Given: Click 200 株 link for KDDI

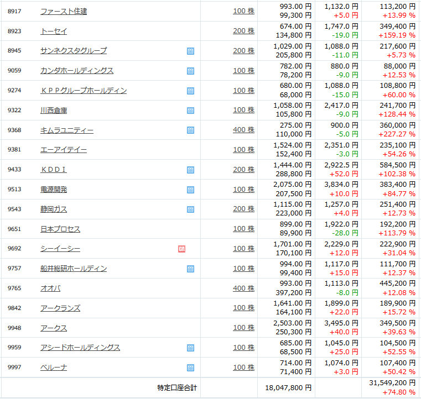Looking at the screenshot, I should (243, 170).
